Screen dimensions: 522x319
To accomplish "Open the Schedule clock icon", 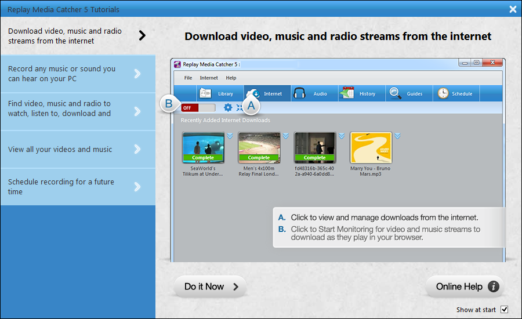I will (443, 93).
